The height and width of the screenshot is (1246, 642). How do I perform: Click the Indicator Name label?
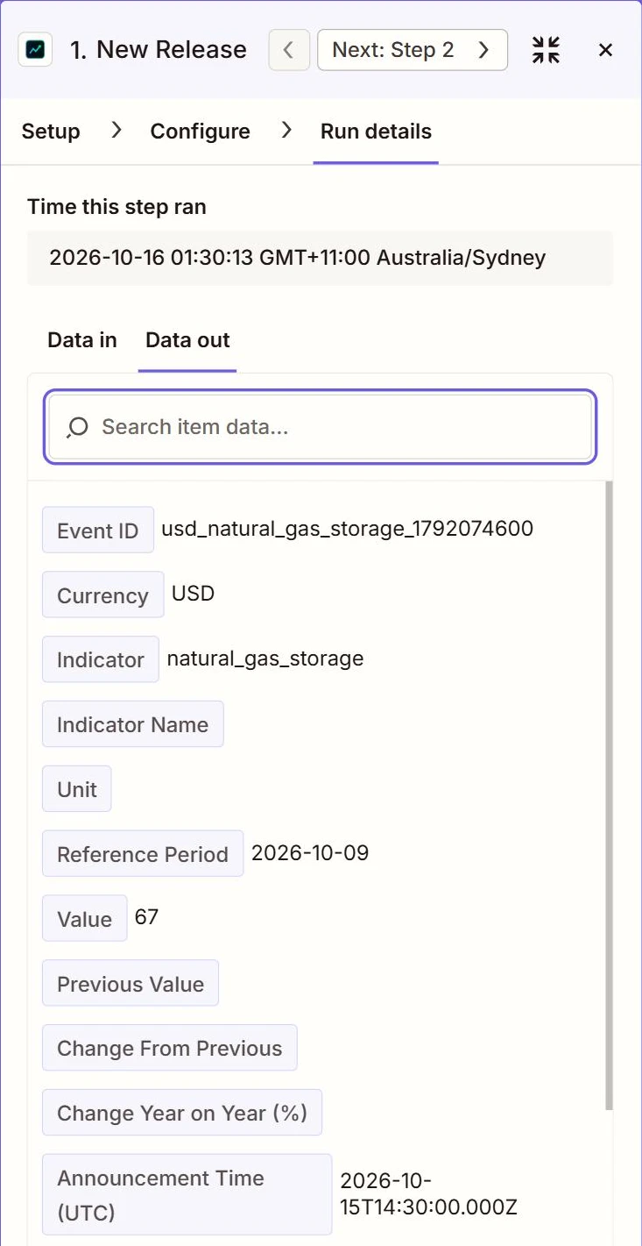click(133, 724)
